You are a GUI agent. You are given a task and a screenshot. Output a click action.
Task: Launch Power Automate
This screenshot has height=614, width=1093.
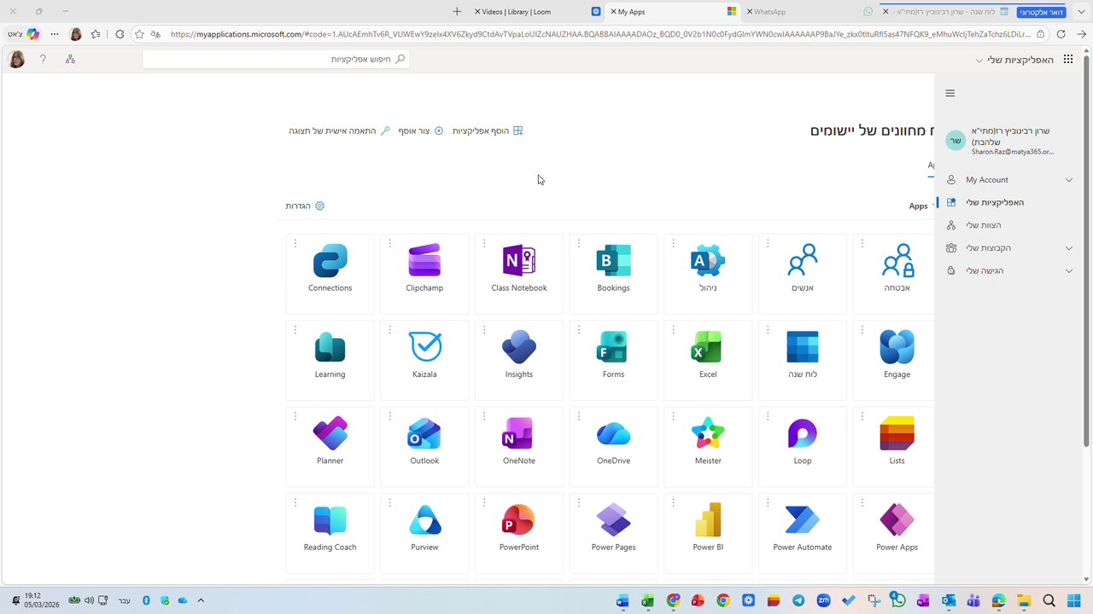pos(803,533)
